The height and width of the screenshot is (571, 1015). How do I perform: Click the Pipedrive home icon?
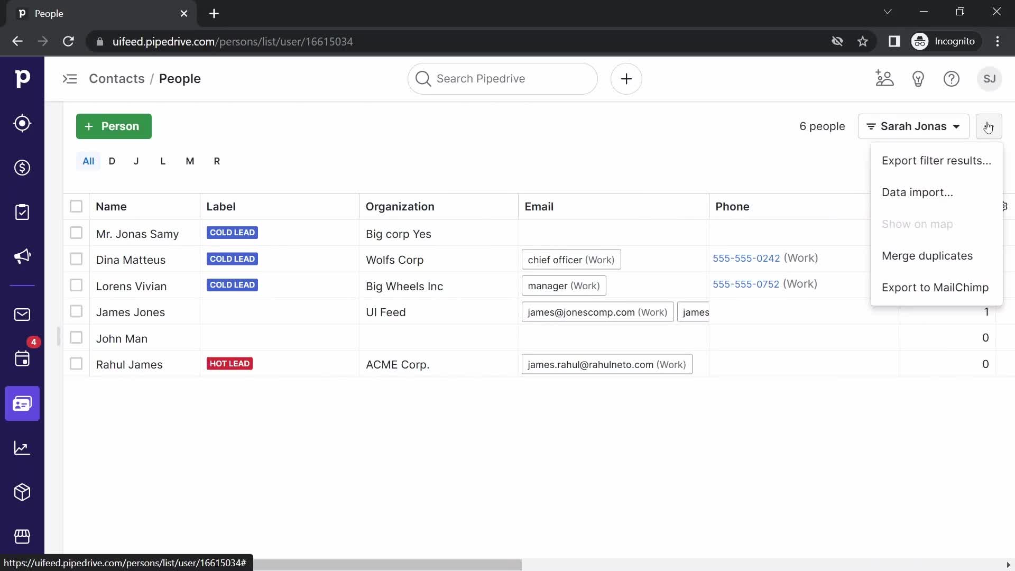22,78
